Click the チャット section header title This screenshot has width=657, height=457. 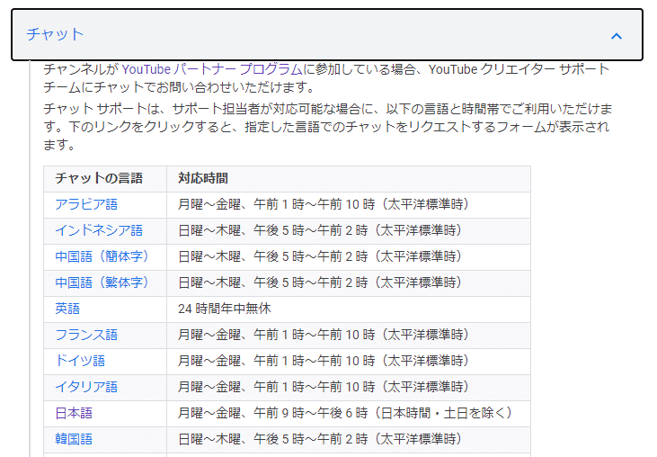55,34
